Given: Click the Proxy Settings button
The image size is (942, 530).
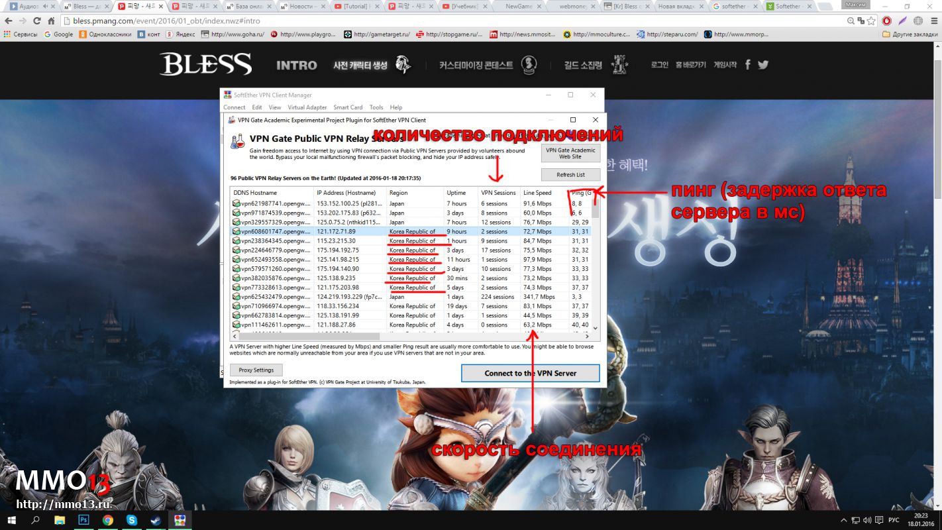Looking at the screenshot, I should point(256,370).
